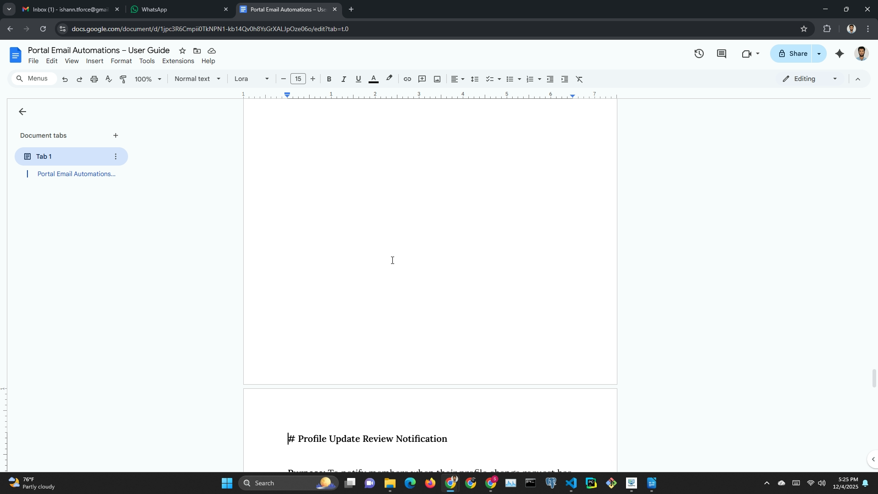Click the spelling and grammar check icon
This screenshot has width=878, height=494.
point(108,79)
